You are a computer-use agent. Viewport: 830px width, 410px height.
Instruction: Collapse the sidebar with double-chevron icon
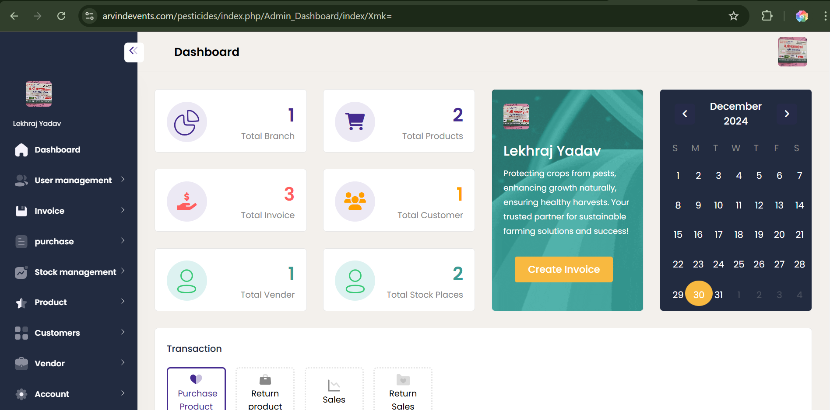click(134, 52)
